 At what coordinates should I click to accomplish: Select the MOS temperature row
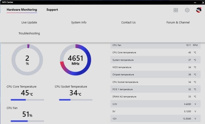pyautogui.click(x=155, y=67)
